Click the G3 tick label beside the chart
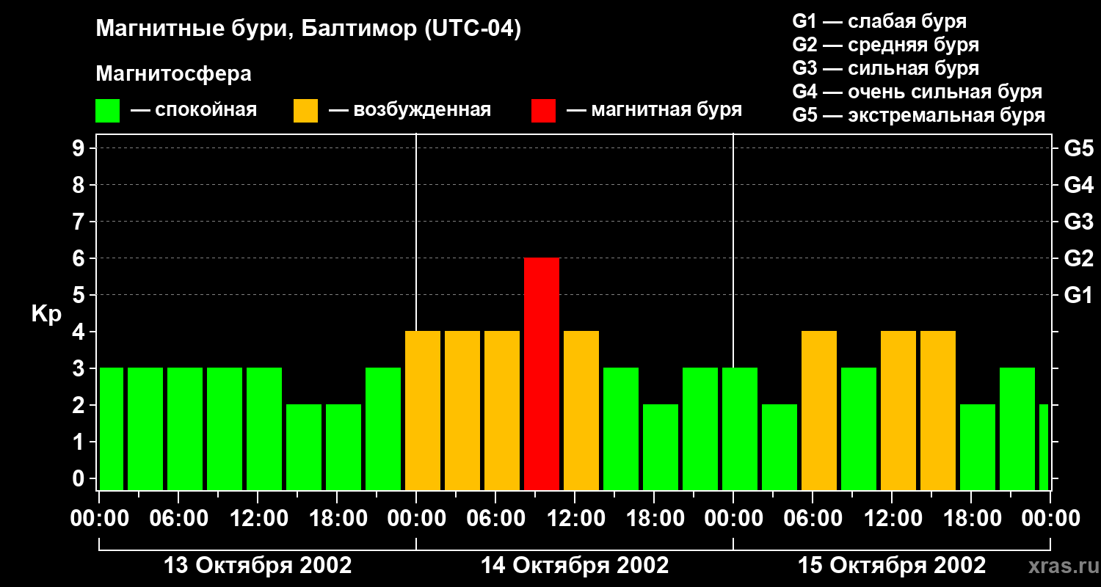 [1079, 222]
